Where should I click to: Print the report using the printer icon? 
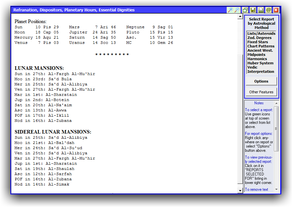261,10
